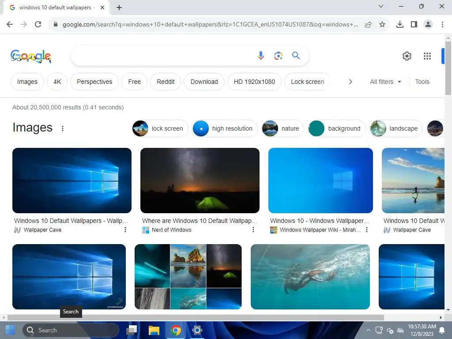Go back to previous page

[x=10, y=24]
